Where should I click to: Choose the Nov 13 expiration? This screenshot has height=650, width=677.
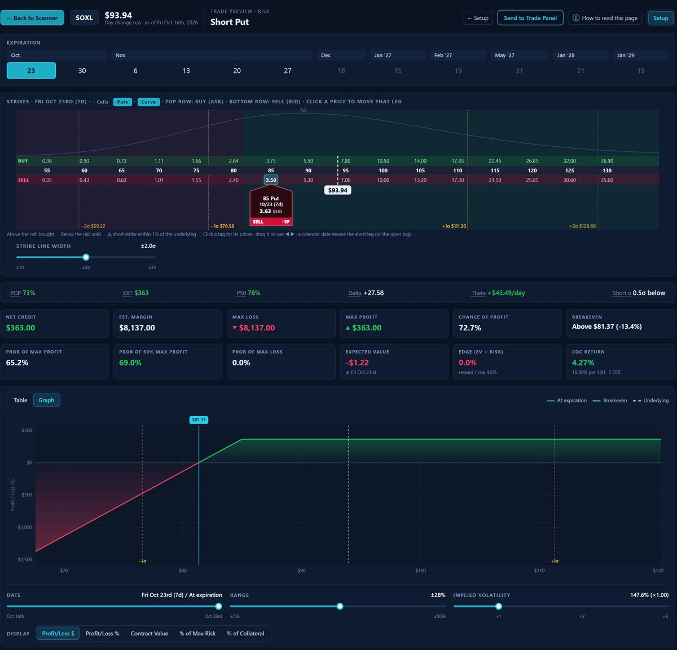(x=186, y=71)
